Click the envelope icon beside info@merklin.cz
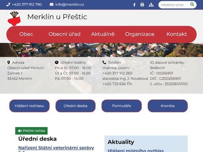This screenshot has height=152, width=203. pos(52,4)
